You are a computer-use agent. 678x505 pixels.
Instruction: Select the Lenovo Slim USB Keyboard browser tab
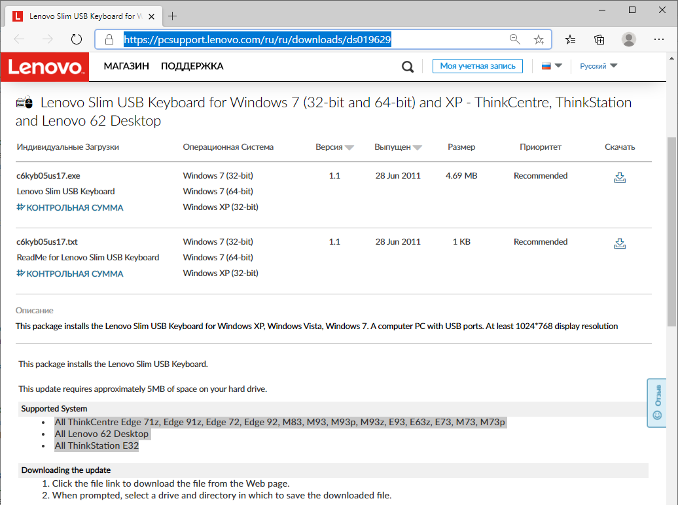point(84,16)
